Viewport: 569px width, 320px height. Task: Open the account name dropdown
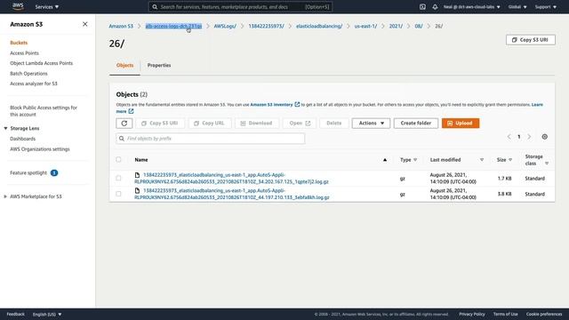[472, 7]
